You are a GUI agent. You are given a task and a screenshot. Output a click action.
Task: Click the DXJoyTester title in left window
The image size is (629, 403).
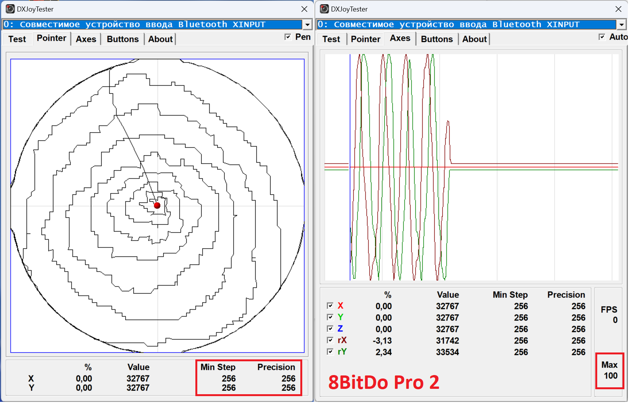[x=35, y=9]
